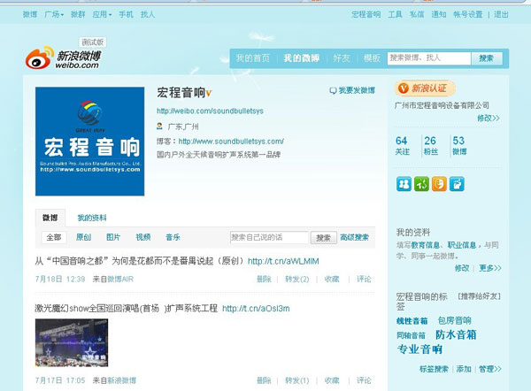This screenshot has height=391, width=531.
Task: Expand the 应用 dropdown menu
Action: (x=103, y=14)
